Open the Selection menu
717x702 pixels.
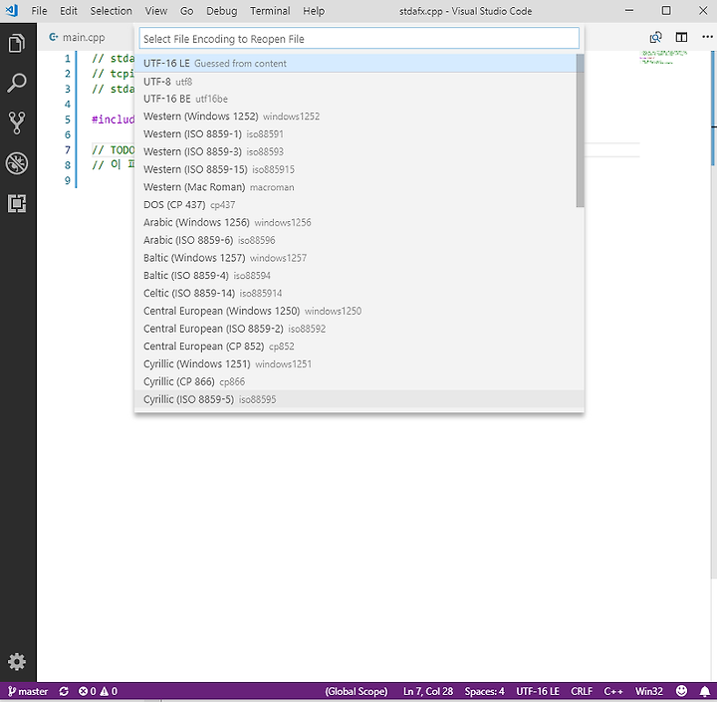tap(112, 11)
